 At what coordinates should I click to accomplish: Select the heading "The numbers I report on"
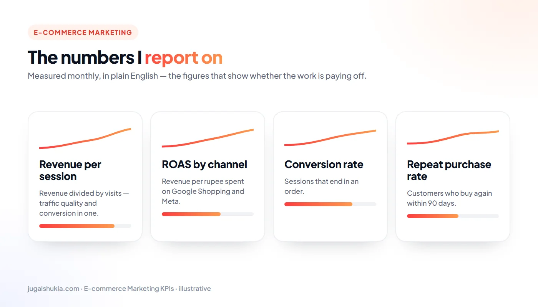click(125, 57)
